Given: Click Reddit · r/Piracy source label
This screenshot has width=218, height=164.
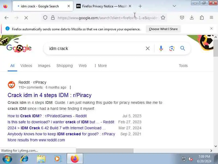Looking at the screenshot, I should coord(32,82).
